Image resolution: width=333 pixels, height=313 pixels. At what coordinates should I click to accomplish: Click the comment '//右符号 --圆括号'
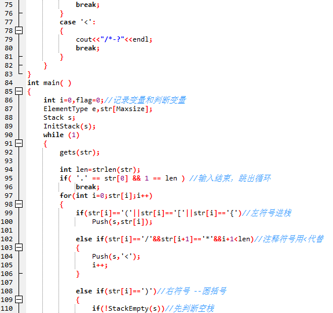pyautogui.click(x=192, y=291)
